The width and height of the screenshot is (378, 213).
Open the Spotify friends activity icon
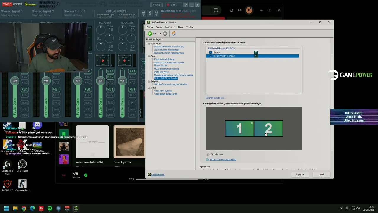tap(240, 10)
